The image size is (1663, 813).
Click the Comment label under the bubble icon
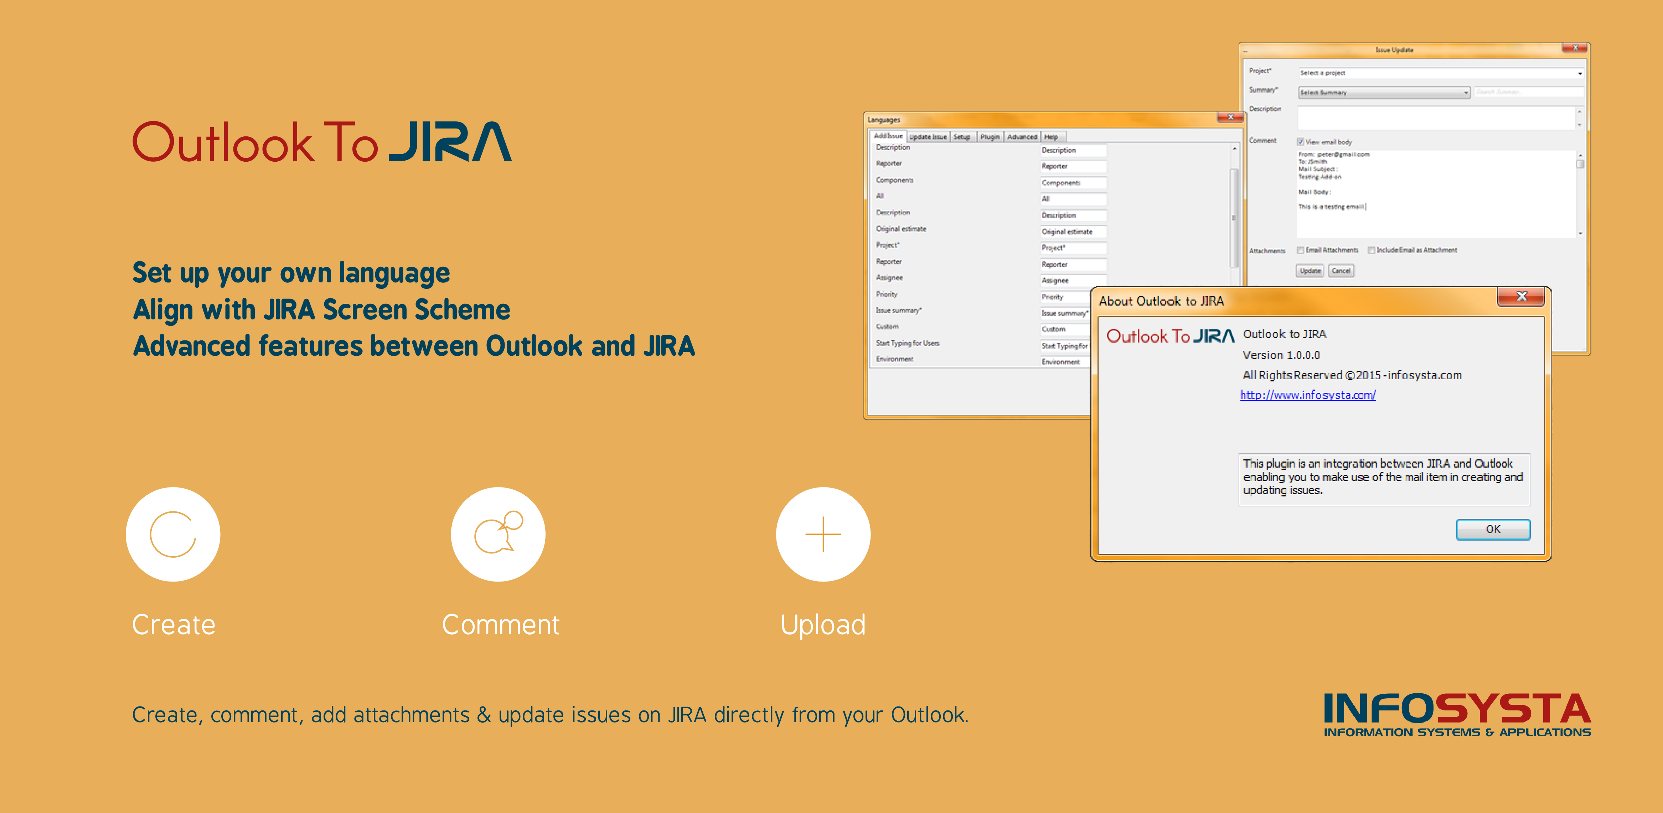(500, 625)
